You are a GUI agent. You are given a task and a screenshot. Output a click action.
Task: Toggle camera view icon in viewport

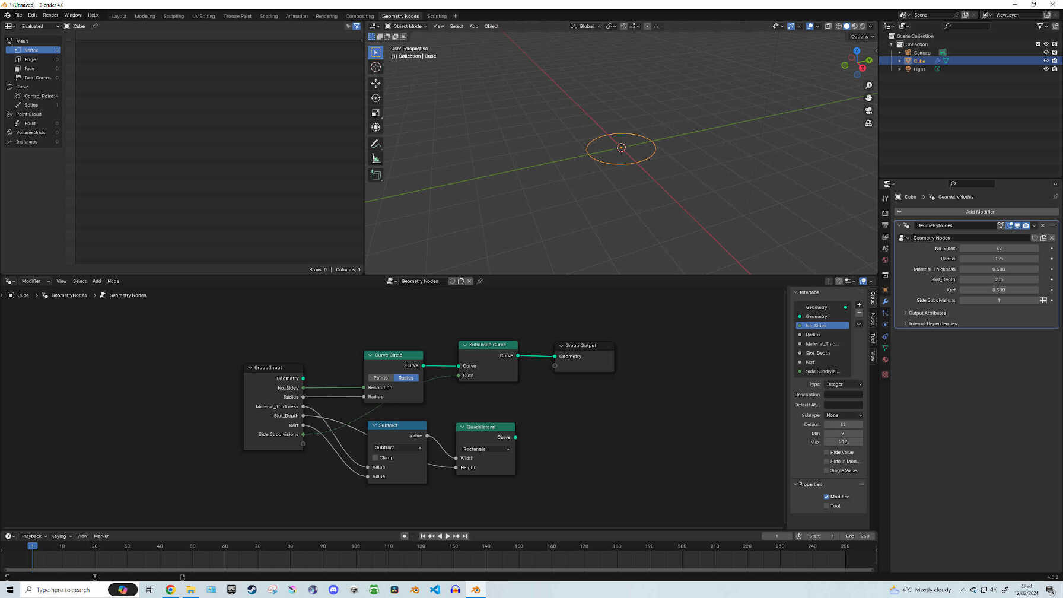(868, 110)
